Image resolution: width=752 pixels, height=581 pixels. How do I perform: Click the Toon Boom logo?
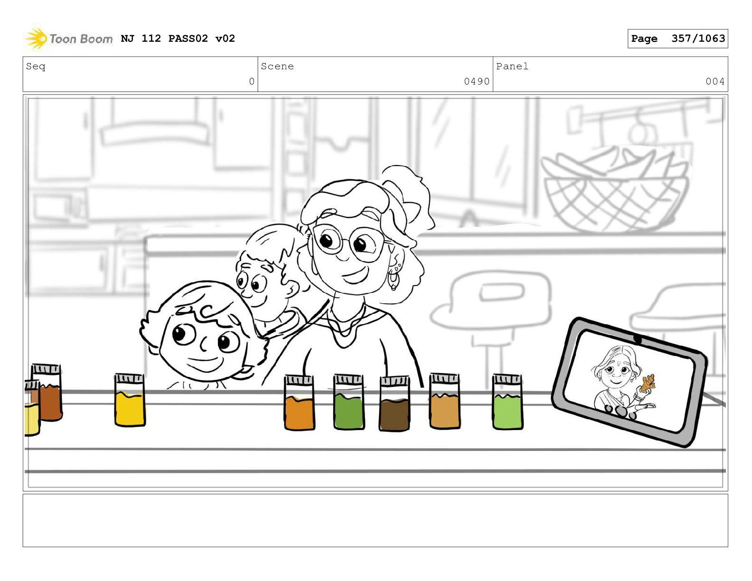point(68,38)
